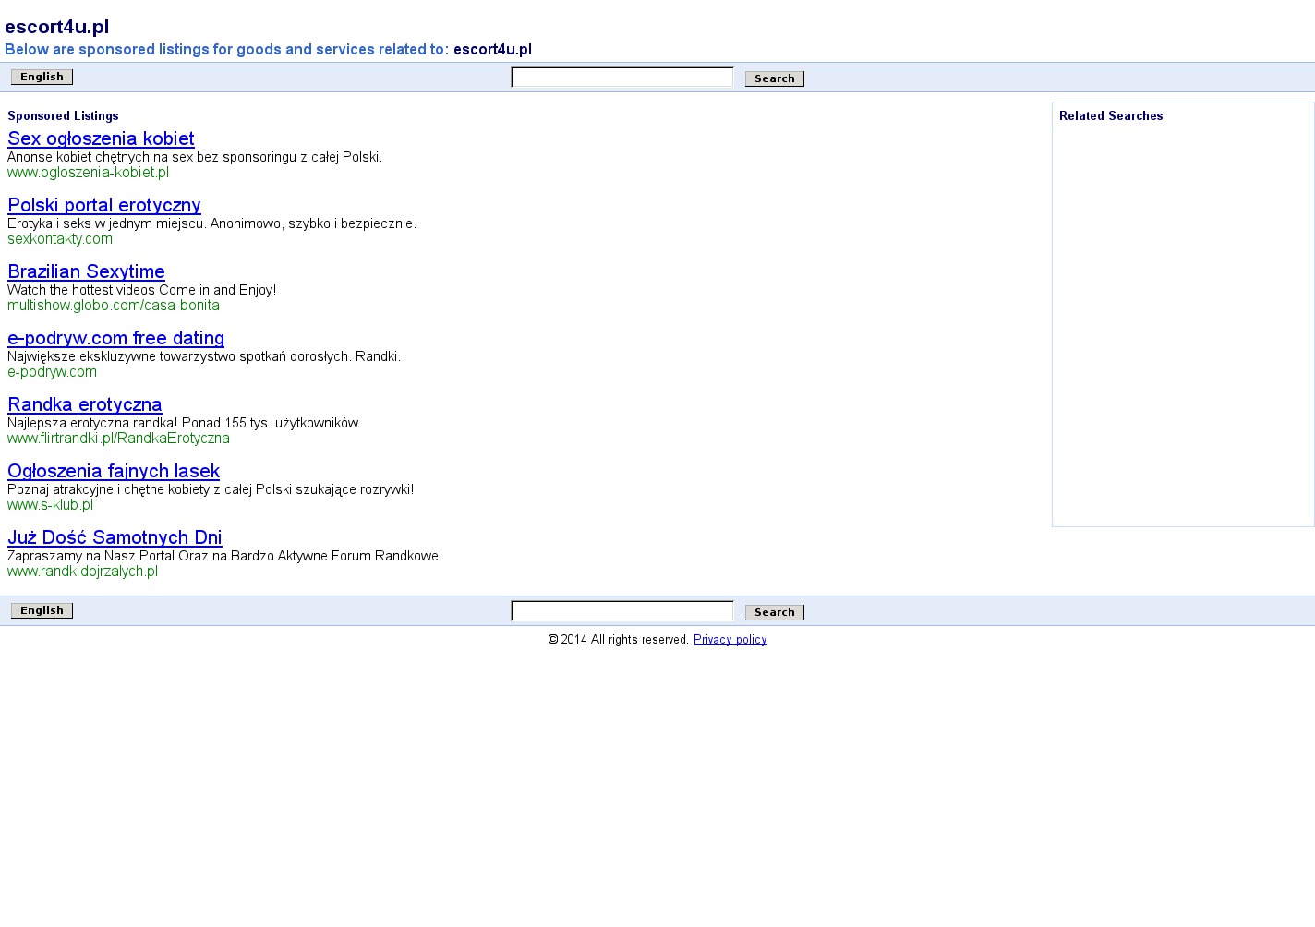Click the www.ogloszenia-kobiet.pl green URL
This screenshot has height=927, width=1315.
[x=88, y=173]
